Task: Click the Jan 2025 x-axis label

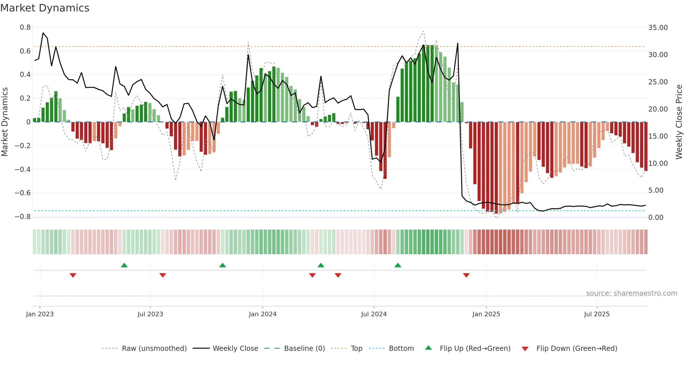Action: tap(486, 314)
